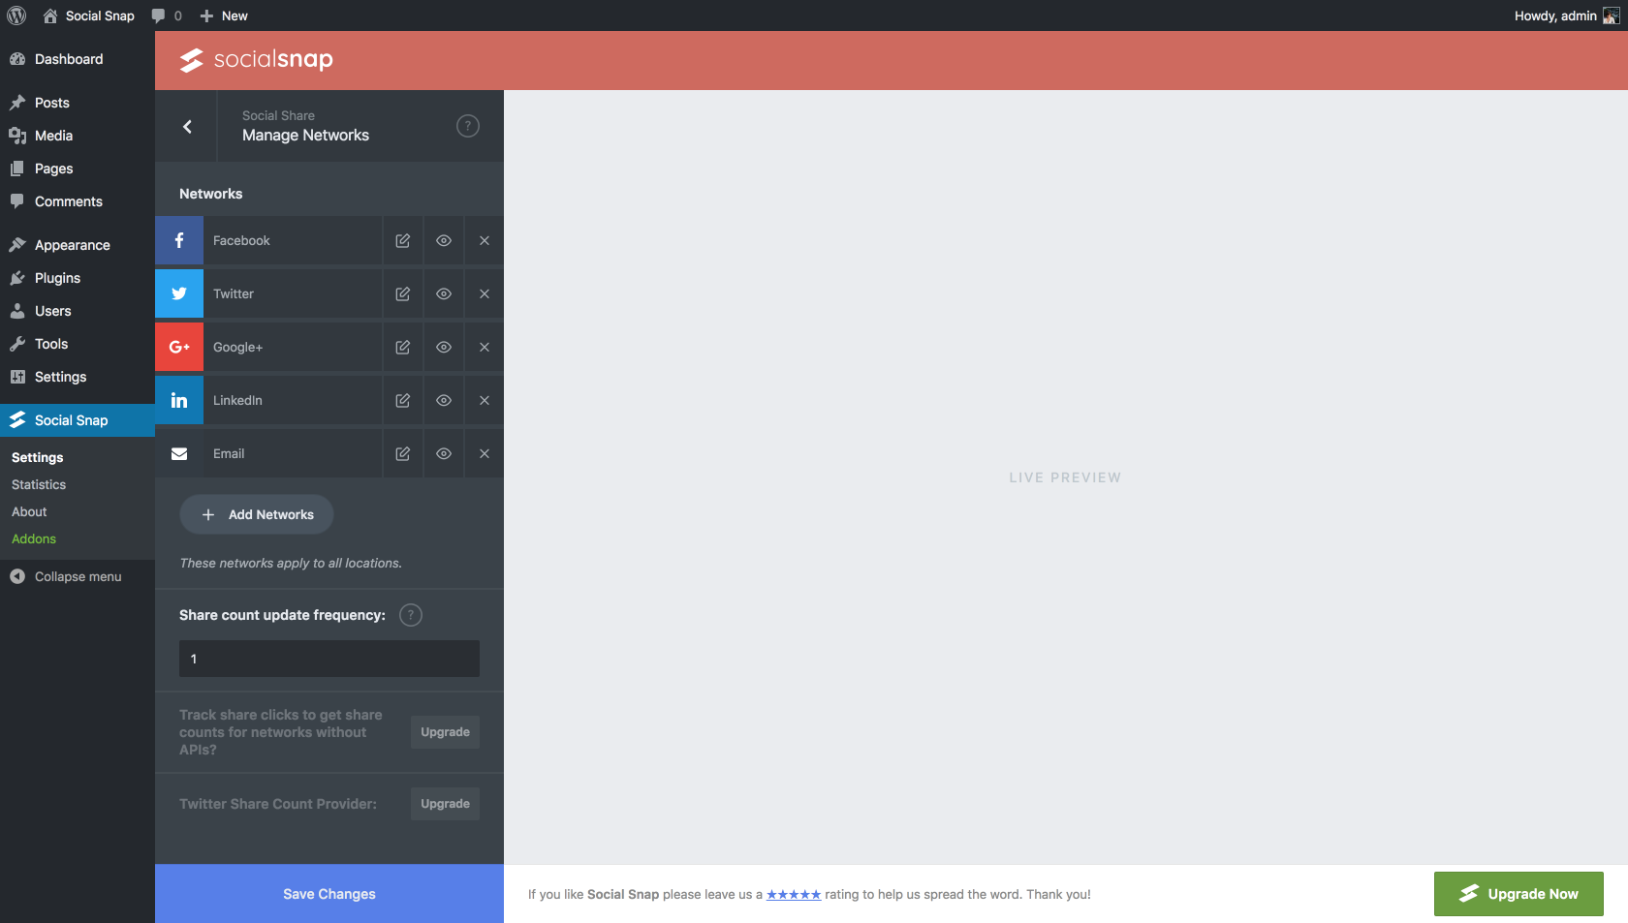Click the admin avatar thumbnail
1628x923 pixels.
(1611, 15)
